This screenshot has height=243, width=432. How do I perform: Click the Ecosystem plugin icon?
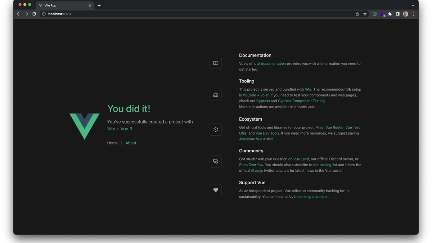(215, 129)
